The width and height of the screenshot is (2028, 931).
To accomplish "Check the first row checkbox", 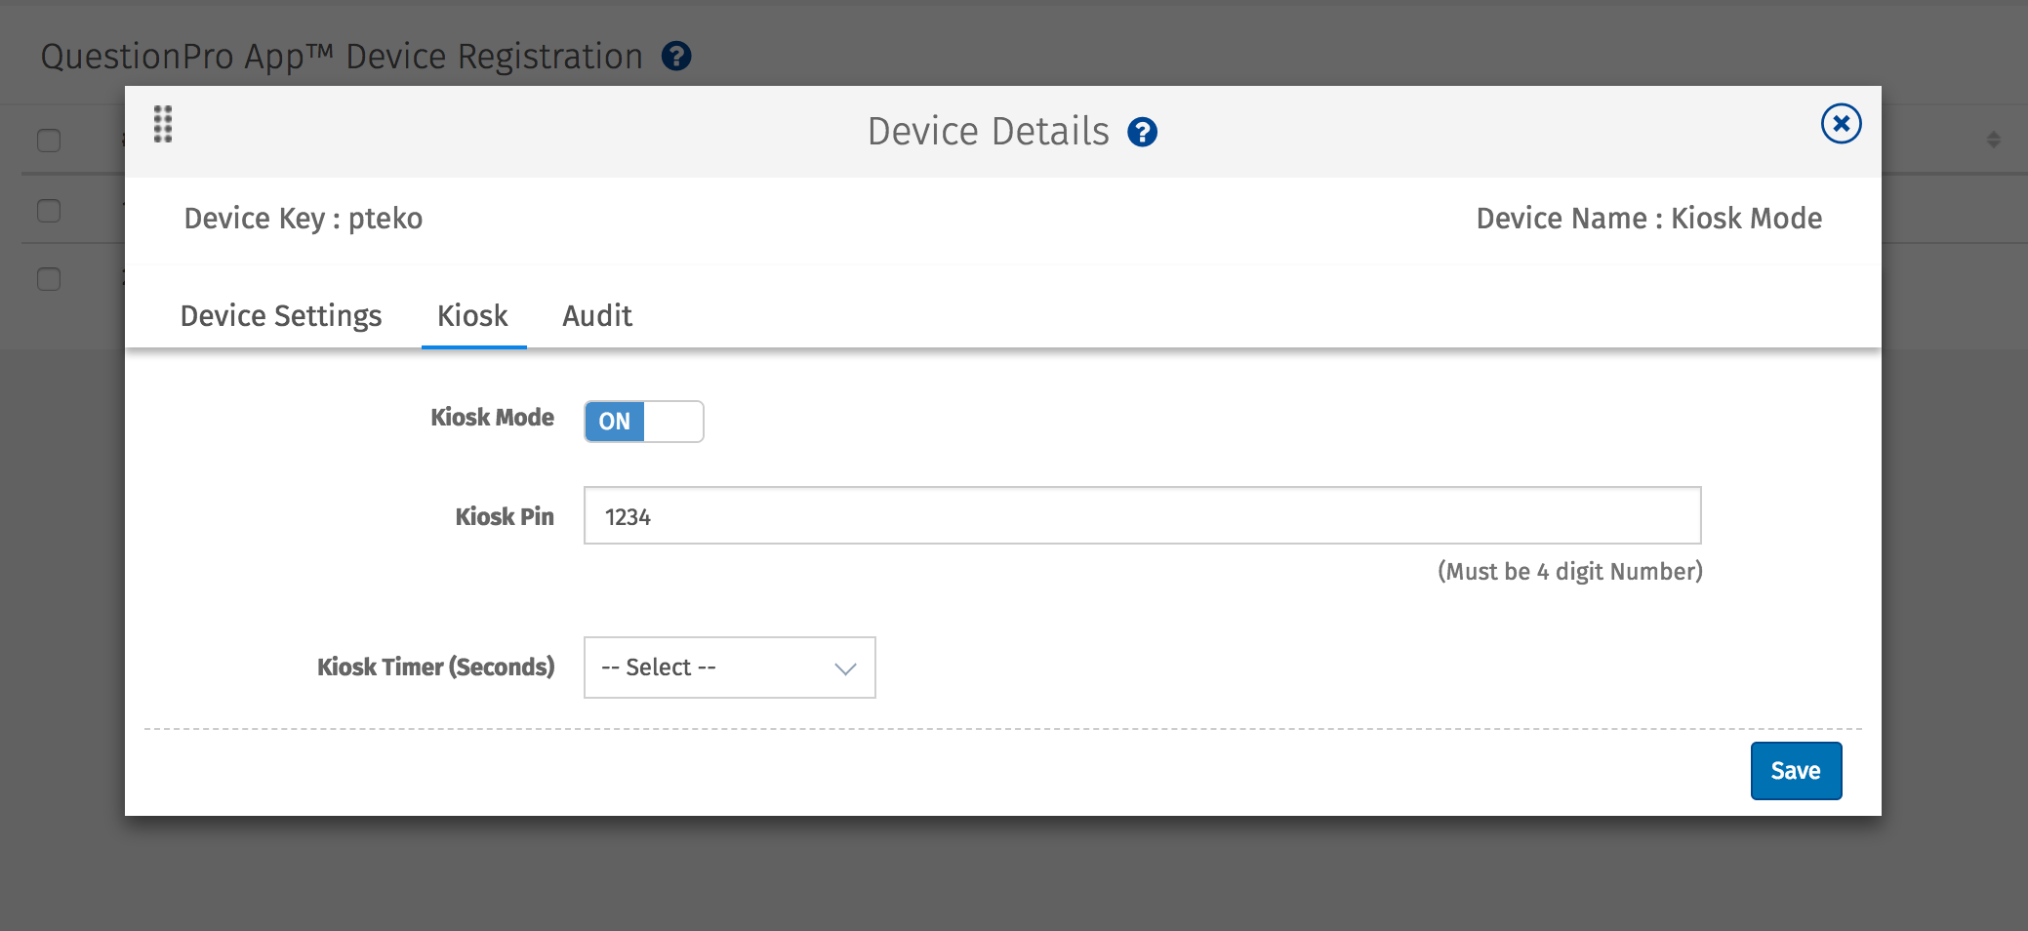I will [48, 210].
